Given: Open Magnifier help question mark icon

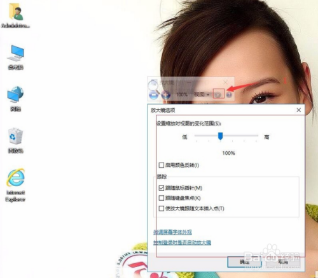Looking at the screenshot, I should (x=229, y=95).
